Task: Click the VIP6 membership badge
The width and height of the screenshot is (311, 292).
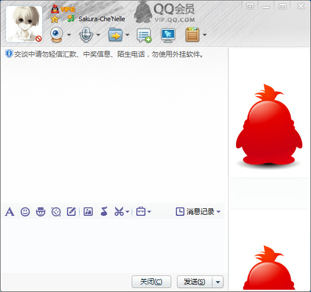Action: (x=68, y=9)
